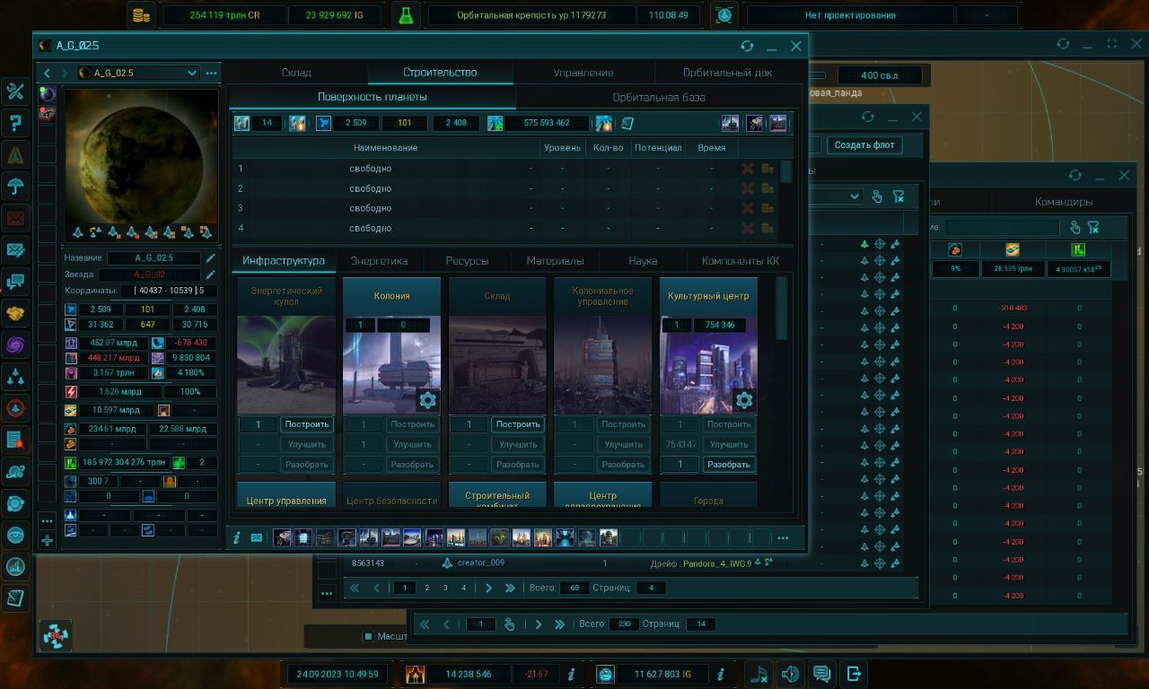This screenshot has width=1149, height=689.
Task: Open the handshake diplomacy icon in left sidebar
Action: tap(15, 313)
